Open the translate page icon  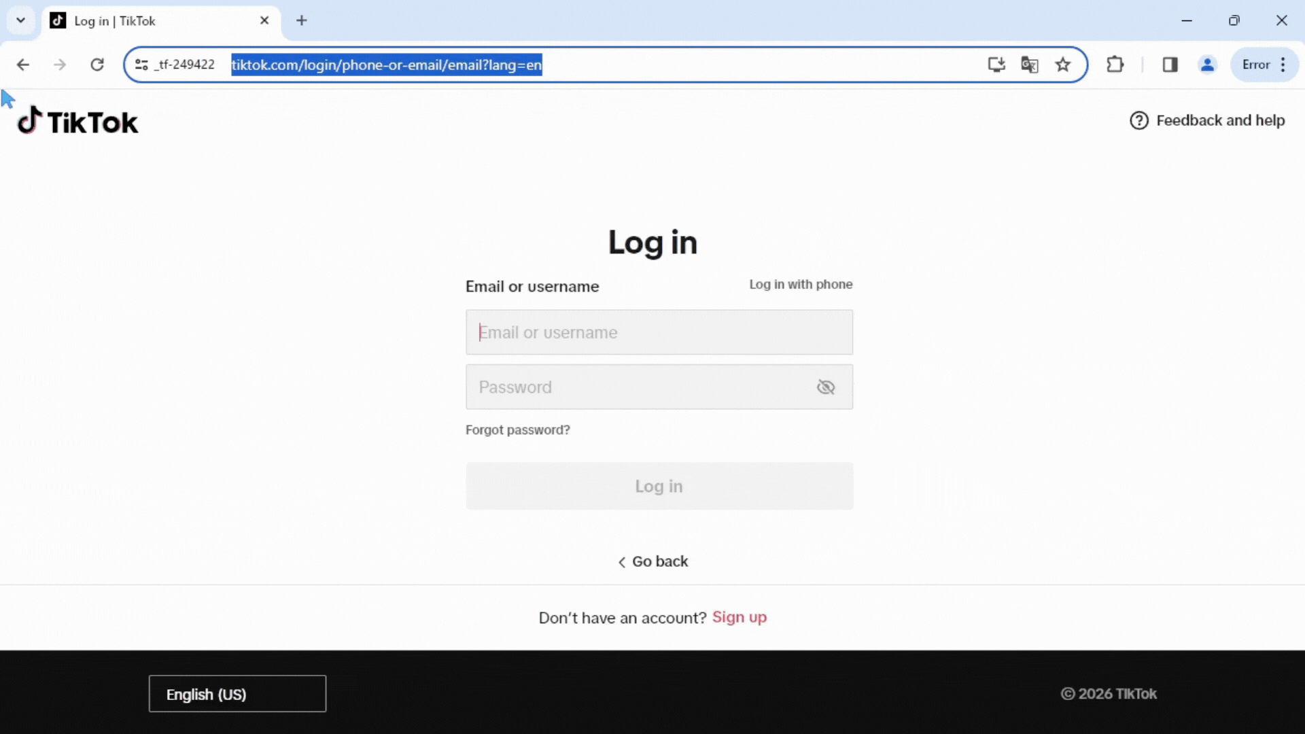click(x=1030, y=65)
